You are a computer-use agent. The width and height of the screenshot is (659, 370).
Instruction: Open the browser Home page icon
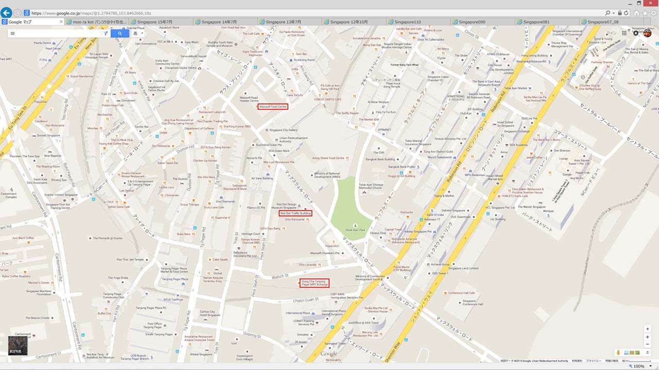[x=637, y=13]
